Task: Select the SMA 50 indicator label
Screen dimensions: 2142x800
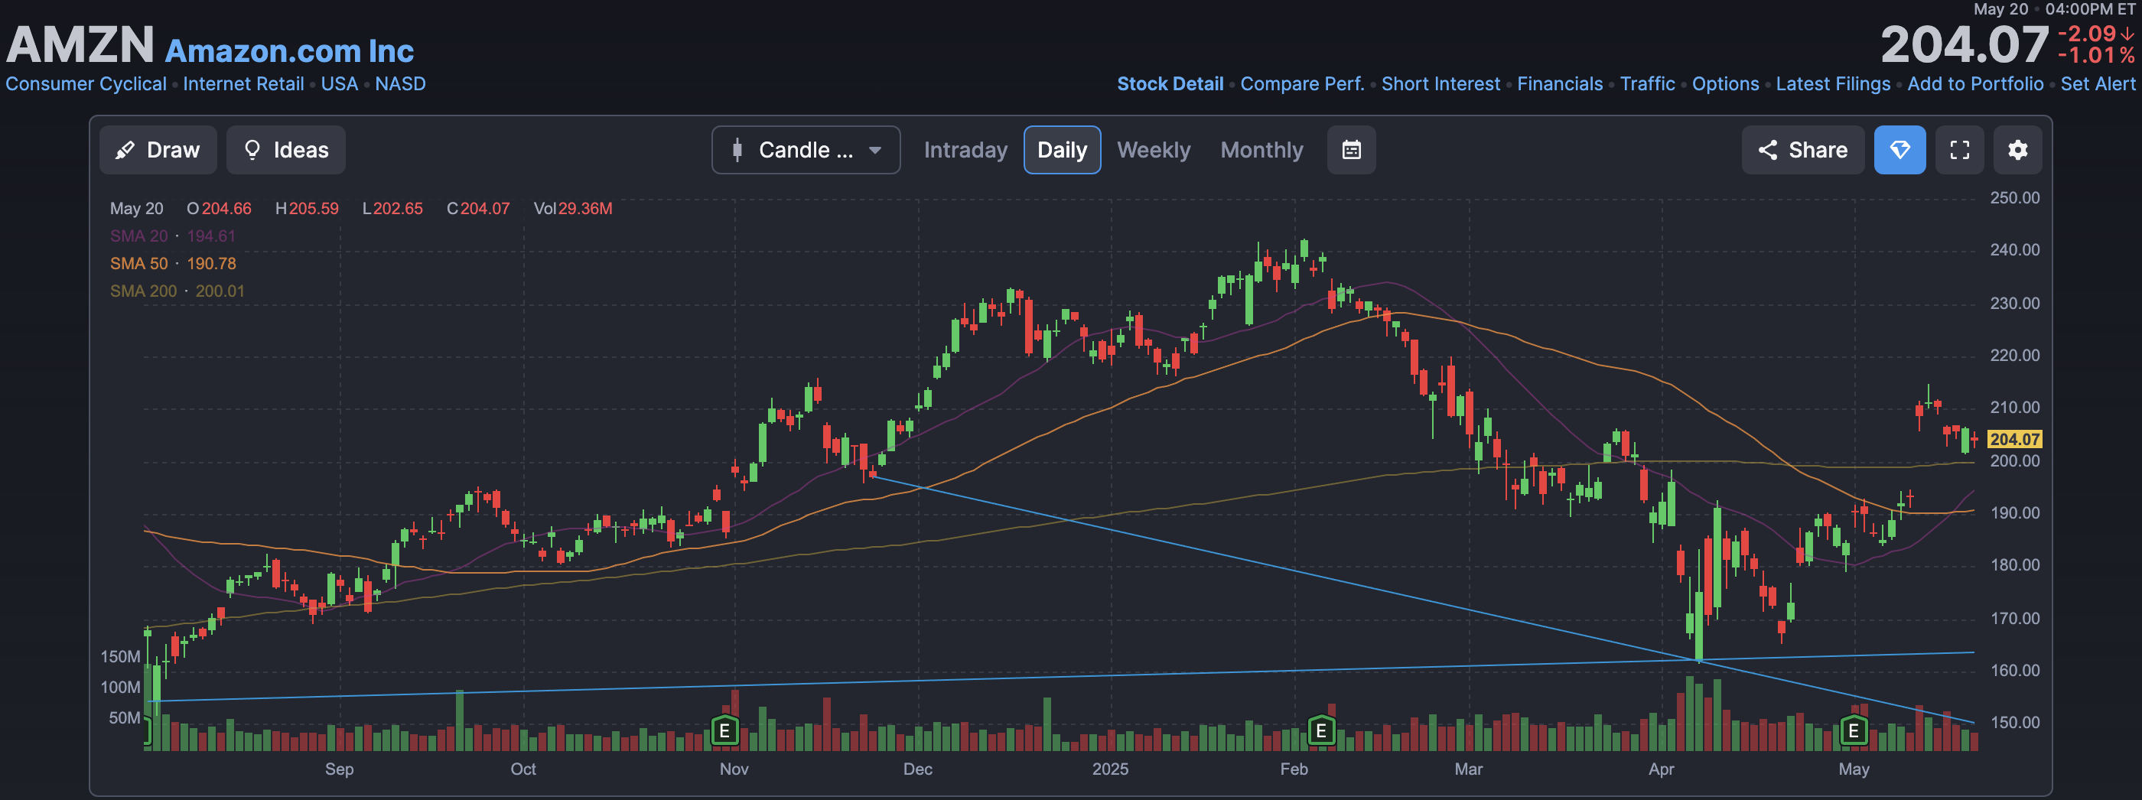Action: pos(139,264)
